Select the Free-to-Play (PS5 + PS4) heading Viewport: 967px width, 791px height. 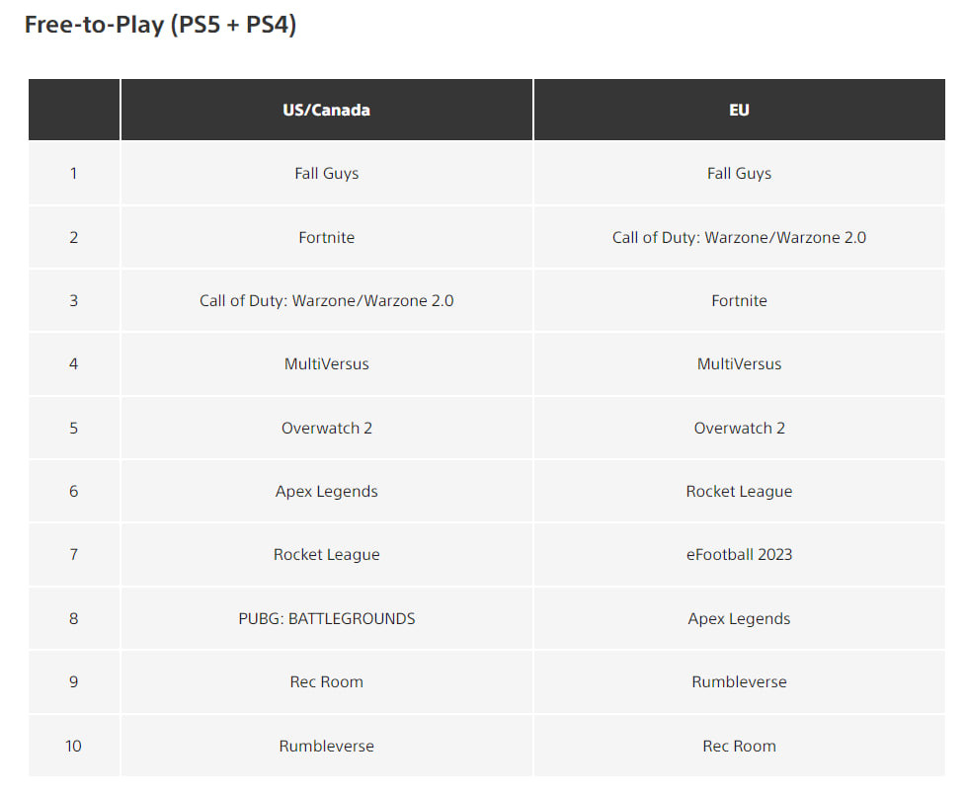(x=160, y=25)
